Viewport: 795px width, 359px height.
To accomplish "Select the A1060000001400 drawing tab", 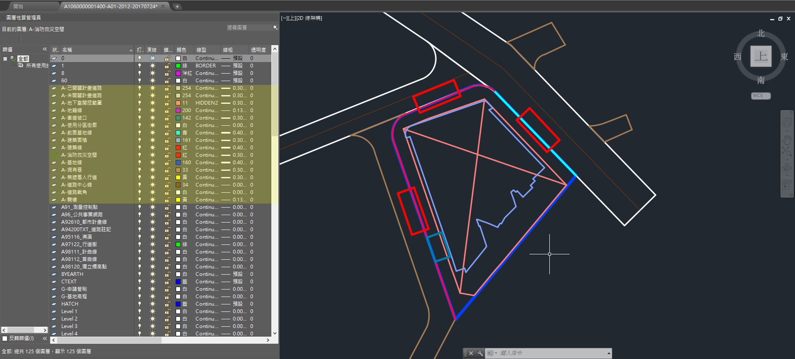I will [x=111, y=6].
